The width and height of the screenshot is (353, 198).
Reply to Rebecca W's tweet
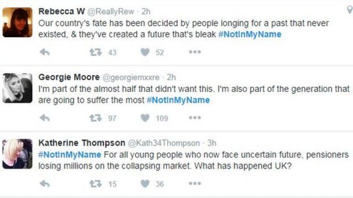pos(45,52)
